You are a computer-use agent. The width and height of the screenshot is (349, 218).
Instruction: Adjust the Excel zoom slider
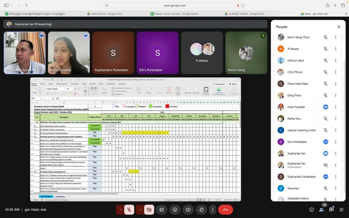[x=222, y=200]
